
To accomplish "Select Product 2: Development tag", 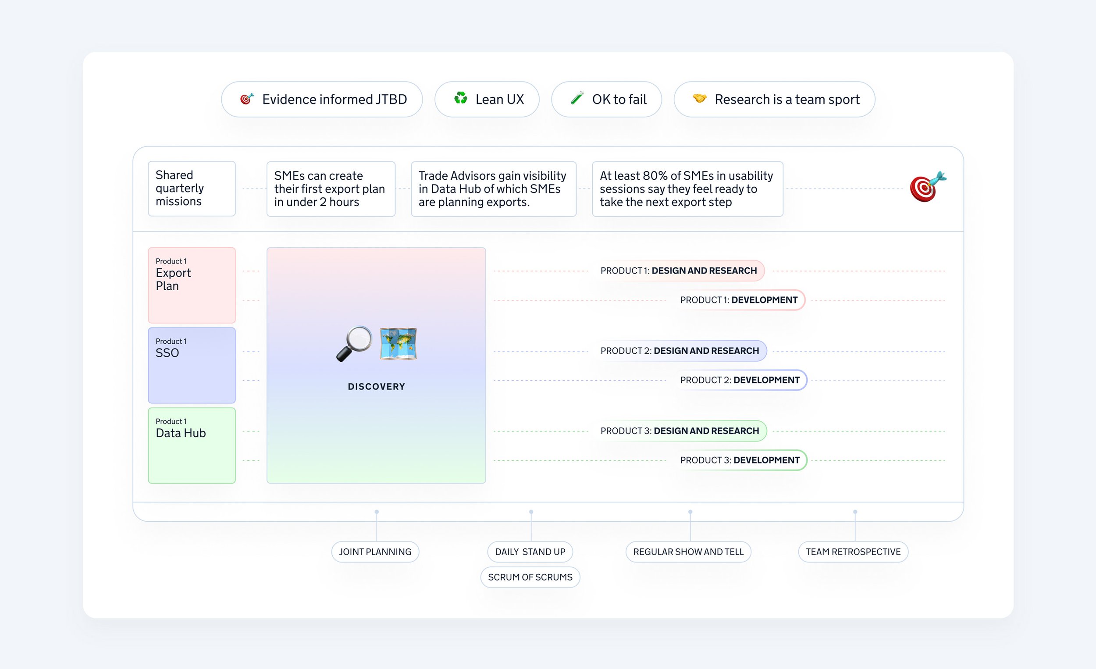I will tap(739, 381).
